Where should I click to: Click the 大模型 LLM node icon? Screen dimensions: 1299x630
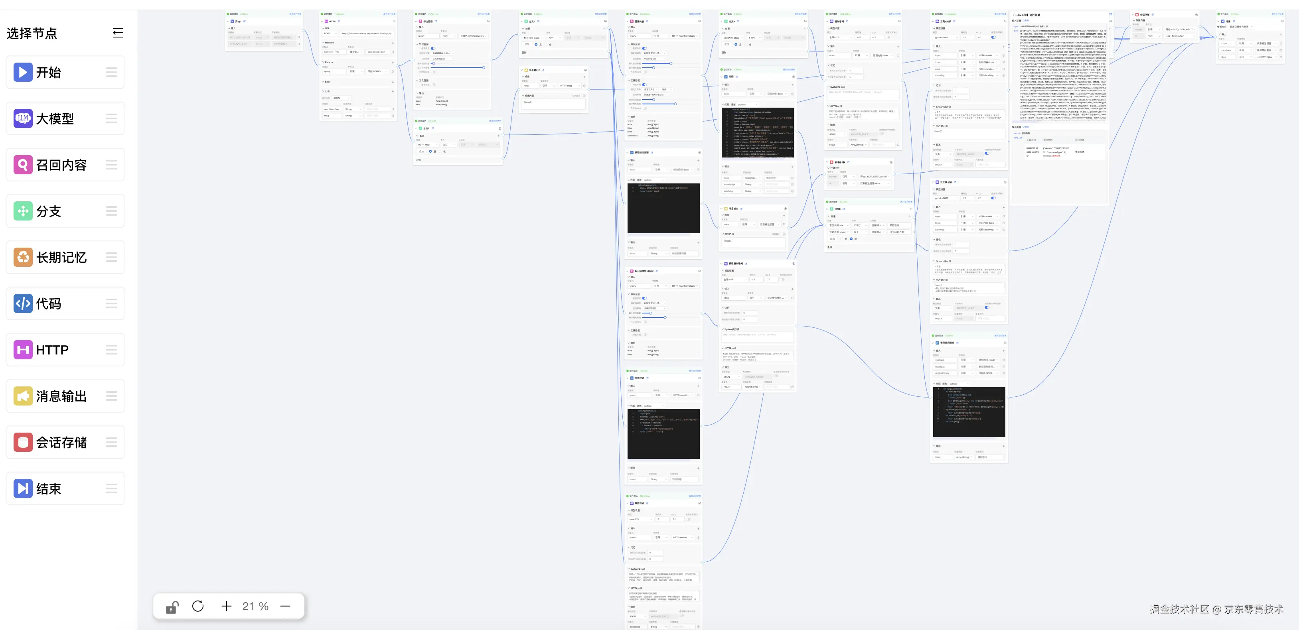(23, 118)
